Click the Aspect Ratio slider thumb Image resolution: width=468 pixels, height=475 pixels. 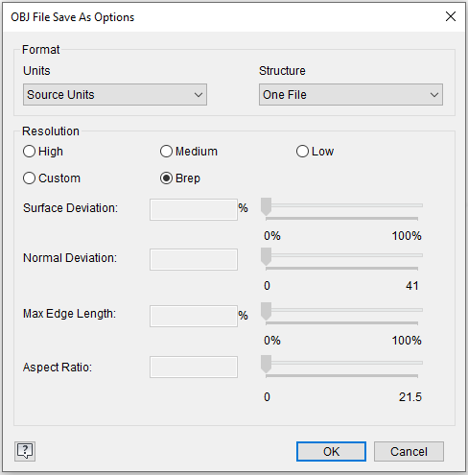point(266,364)
